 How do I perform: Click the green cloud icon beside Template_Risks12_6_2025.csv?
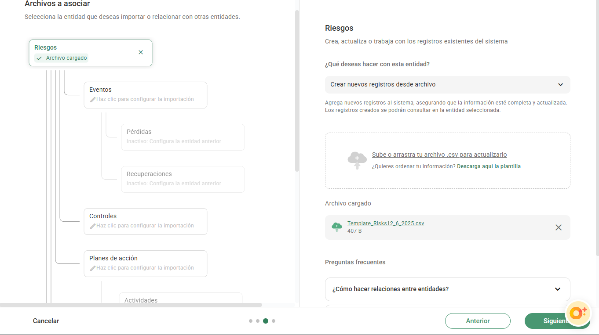point(337,227)
